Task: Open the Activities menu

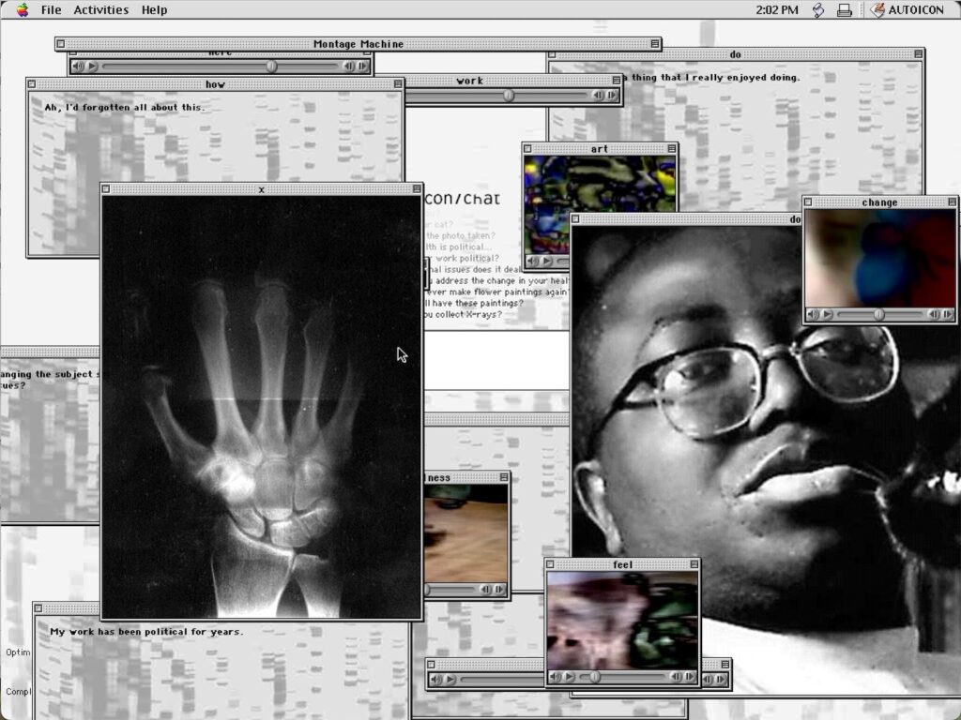Action: pyautogui.click(x=99, y=9)
